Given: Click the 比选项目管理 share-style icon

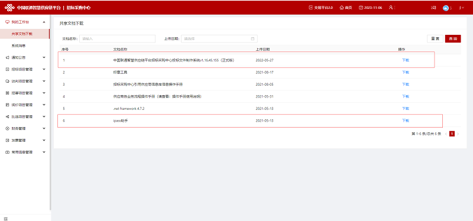Looking at the screenshot, I should click(8, 116).
